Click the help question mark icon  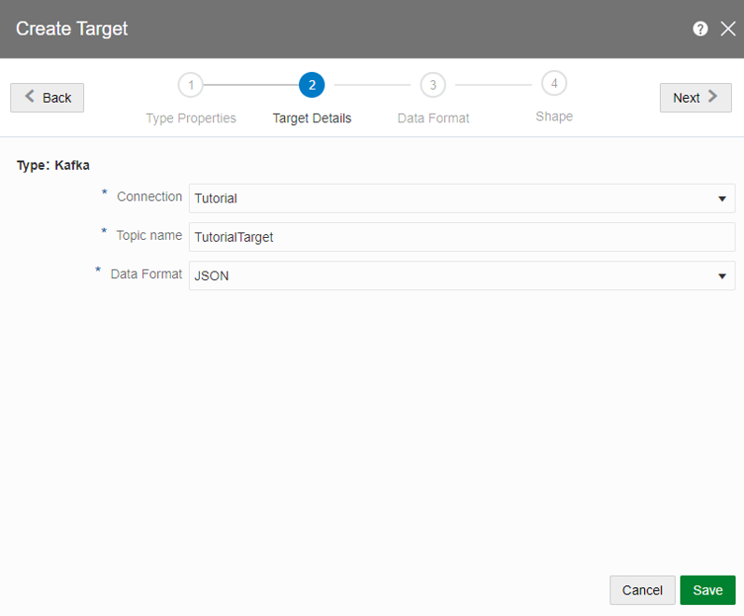point(700,29)
